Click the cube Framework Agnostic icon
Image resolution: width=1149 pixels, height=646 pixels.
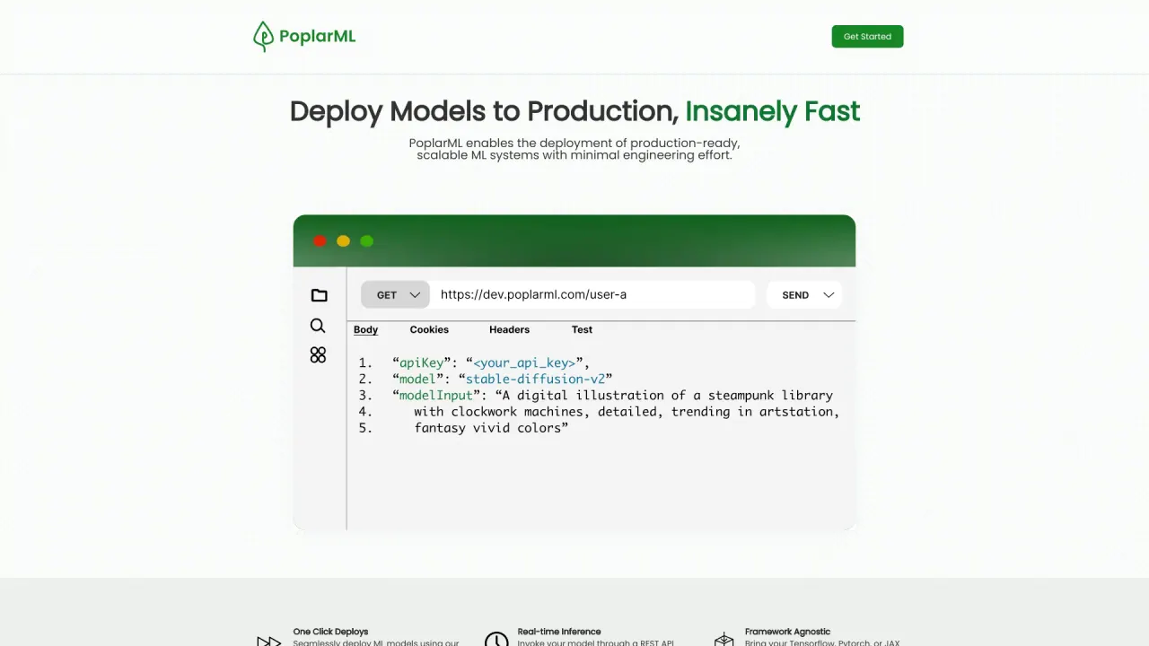click(x=724, y=640)
